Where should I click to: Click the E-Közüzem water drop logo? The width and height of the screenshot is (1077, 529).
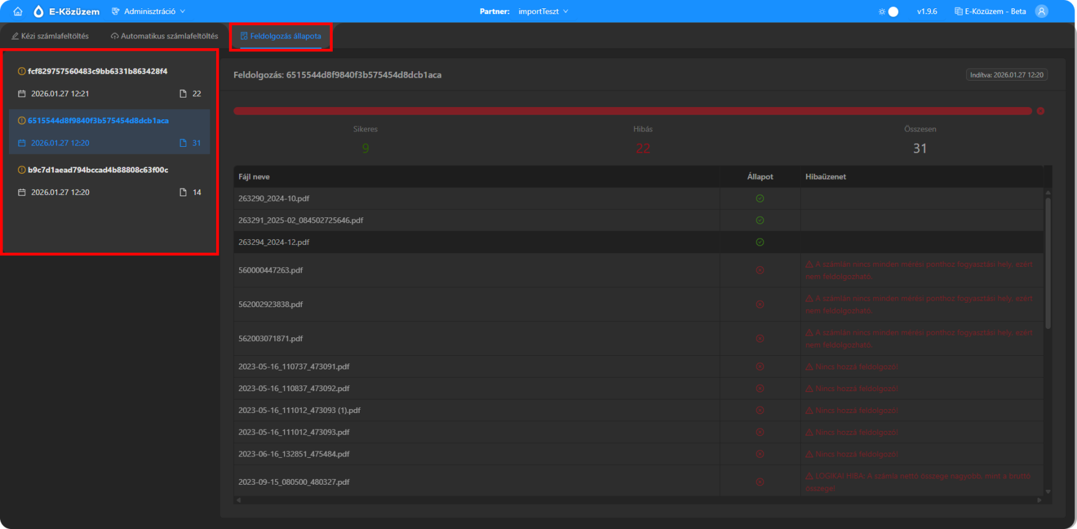click(38, 12)
